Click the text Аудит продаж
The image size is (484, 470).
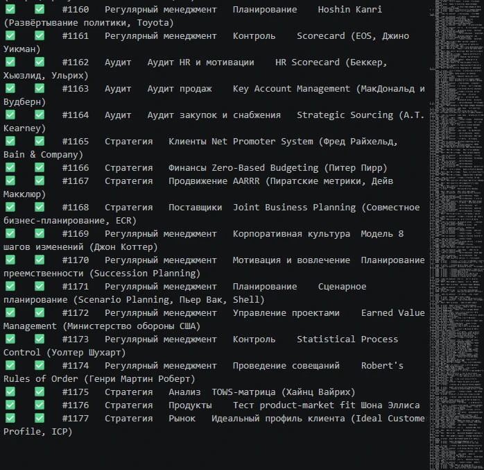pos(180,89)
